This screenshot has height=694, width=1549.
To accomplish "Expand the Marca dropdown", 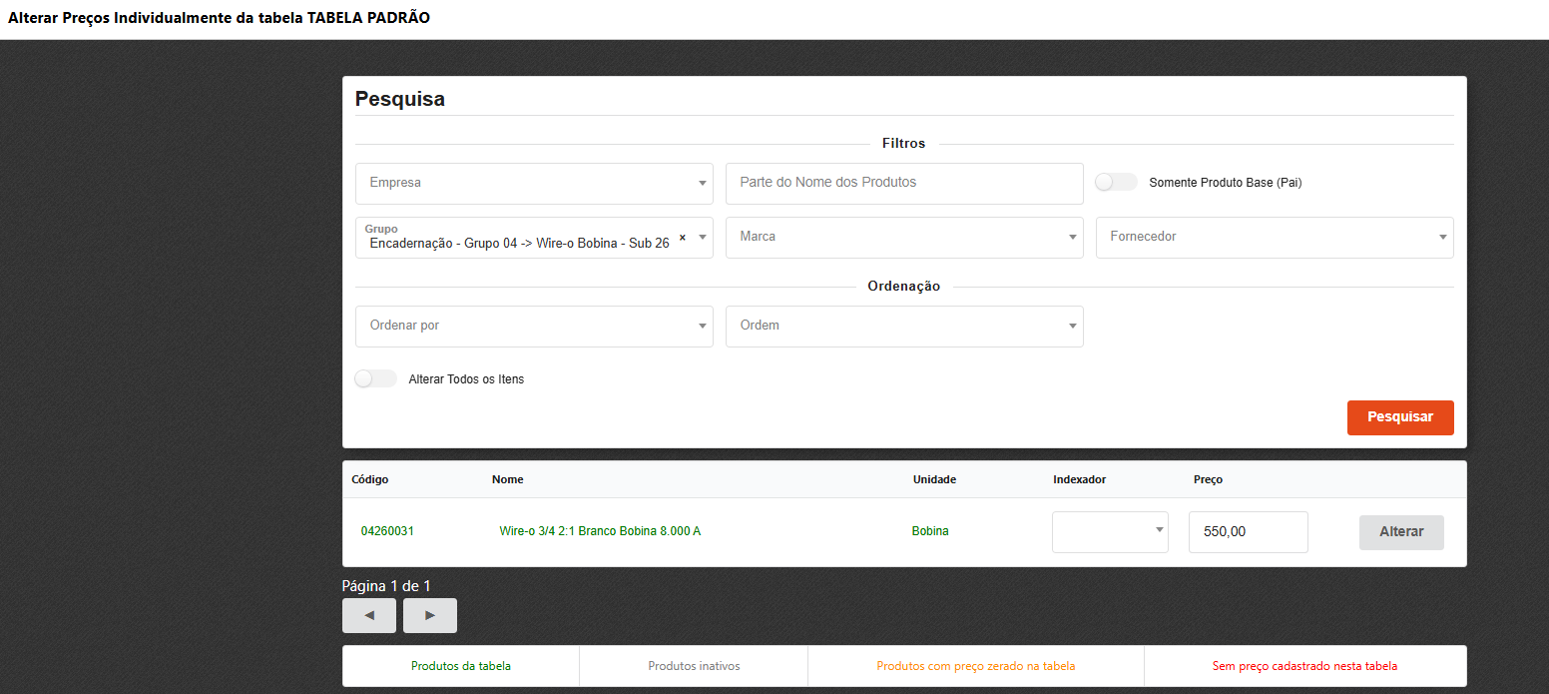I will [x=904, y=238].
